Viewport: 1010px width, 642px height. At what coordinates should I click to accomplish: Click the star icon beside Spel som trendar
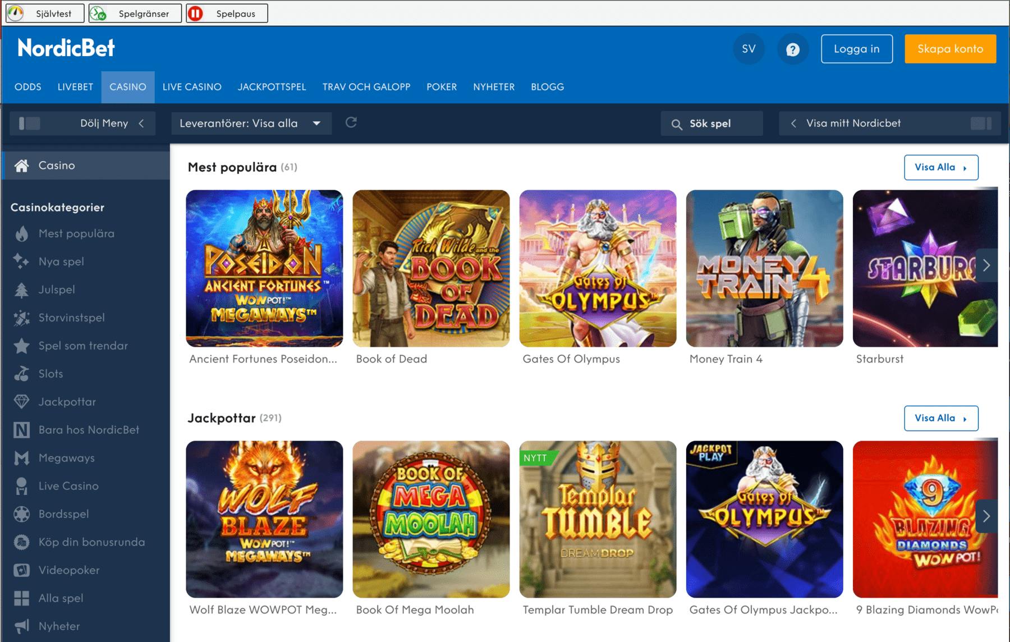pos(22,346)
